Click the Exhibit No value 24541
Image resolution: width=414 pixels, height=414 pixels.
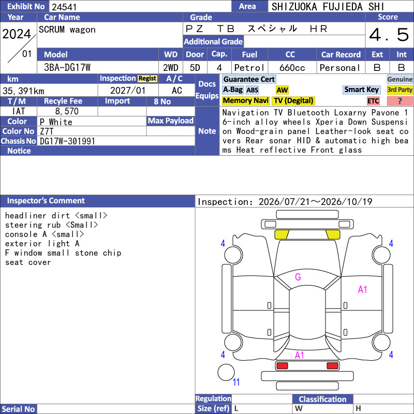tap(64, 7)
